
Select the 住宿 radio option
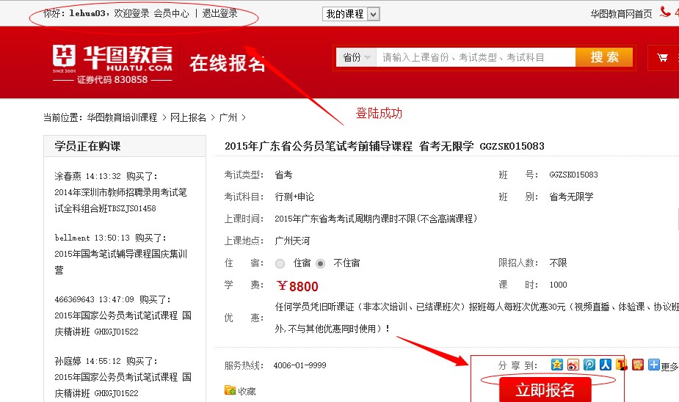pyautogui.click(x=280, y=263)
